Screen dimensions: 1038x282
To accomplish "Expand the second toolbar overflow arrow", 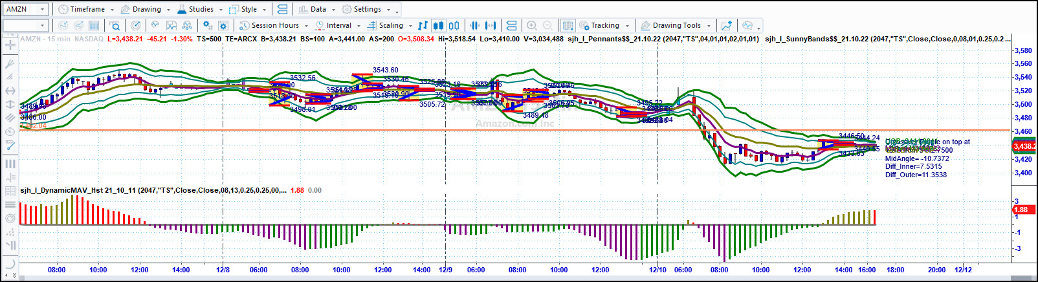I will tap(759, 27).
